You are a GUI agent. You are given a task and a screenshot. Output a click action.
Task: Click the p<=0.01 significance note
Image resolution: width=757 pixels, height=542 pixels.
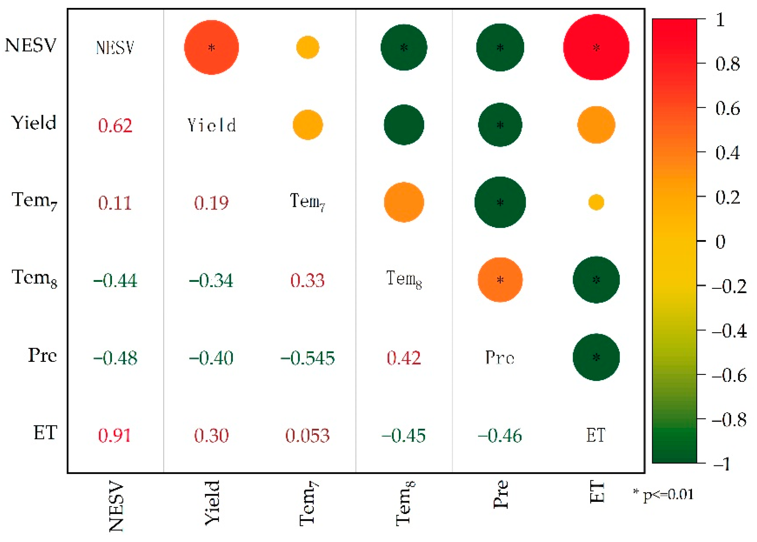point(664,494)
